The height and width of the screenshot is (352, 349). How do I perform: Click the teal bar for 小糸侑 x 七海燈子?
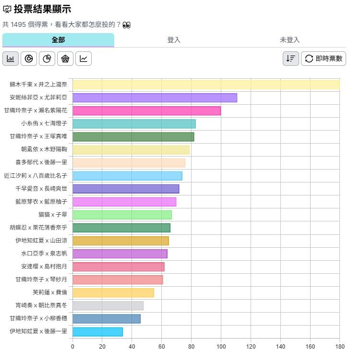click(x=134, y=123)
